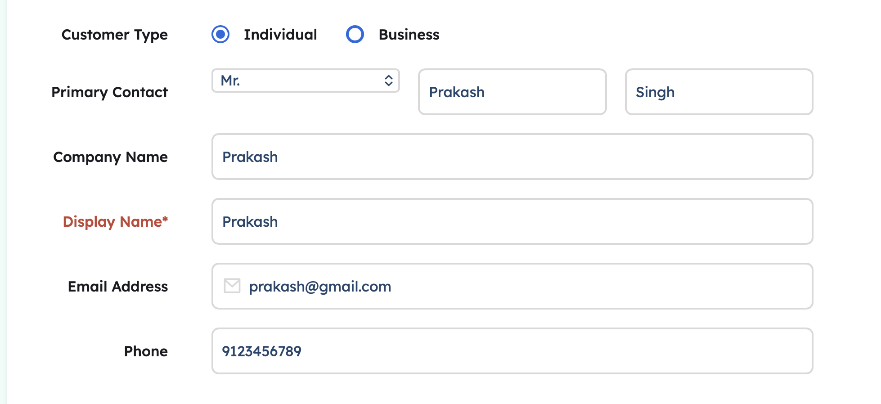The width and height of the screenshot is (881, 404).
Task: Click the envelope icon in the email field
Action: pos(232,286)
